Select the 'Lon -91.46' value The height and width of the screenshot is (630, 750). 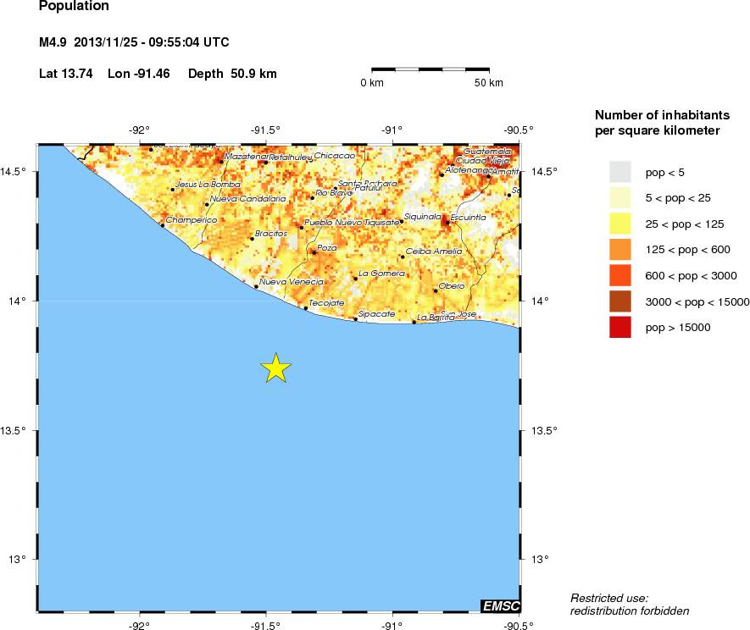pos(139,74)
